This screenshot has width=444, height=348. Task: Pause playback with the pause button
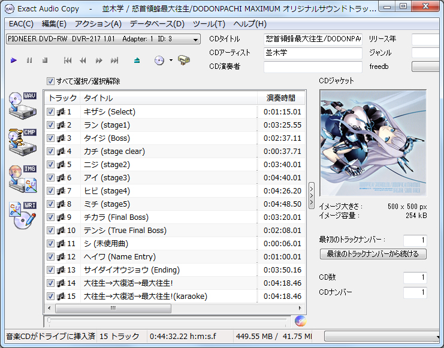pos(29,60)
